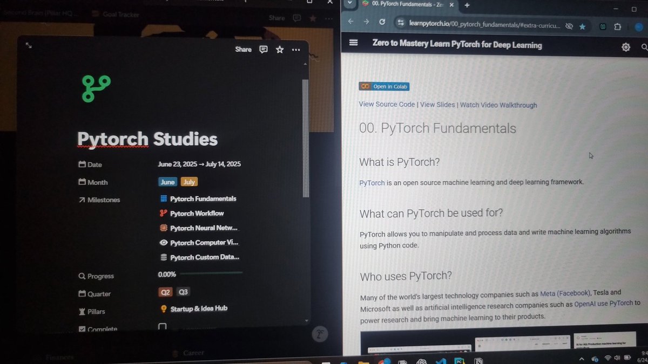
Task: Open the Chrome tab search dropdown arrow
Action: [x=350, y=4]
